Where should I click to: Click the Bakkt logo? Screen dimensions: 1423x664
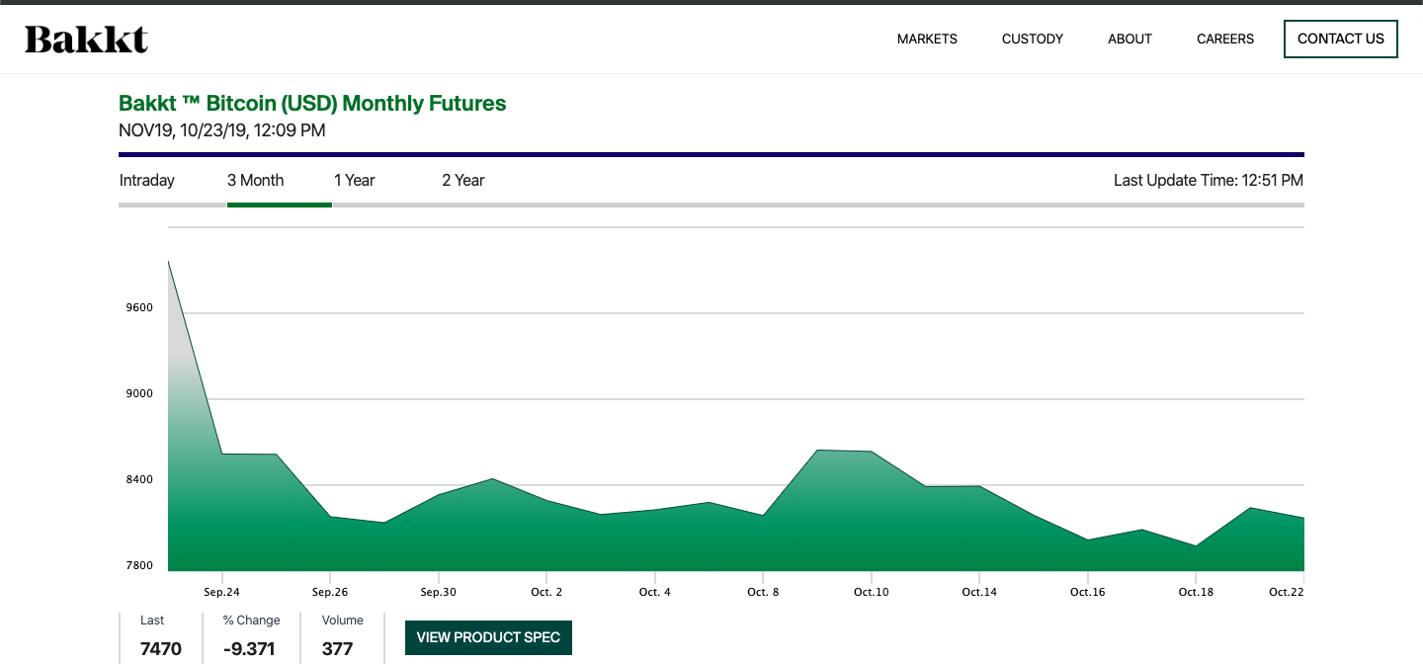pyautogui.click(x=86, y=40)
